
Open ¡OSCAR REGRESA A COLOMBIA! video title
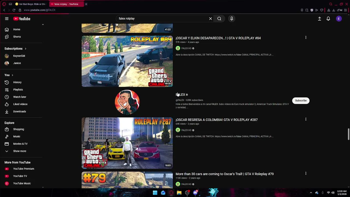217,120
